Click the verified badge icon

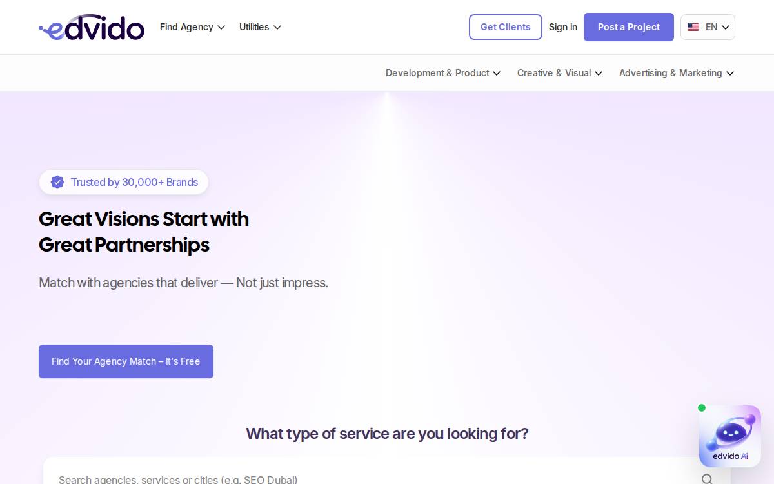click(x=57, y=182)
